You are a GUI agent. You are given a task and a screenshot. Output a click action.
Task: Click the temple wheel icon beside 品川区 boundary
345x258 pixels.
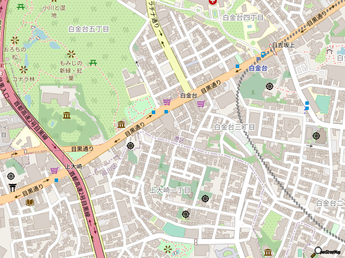131,146
